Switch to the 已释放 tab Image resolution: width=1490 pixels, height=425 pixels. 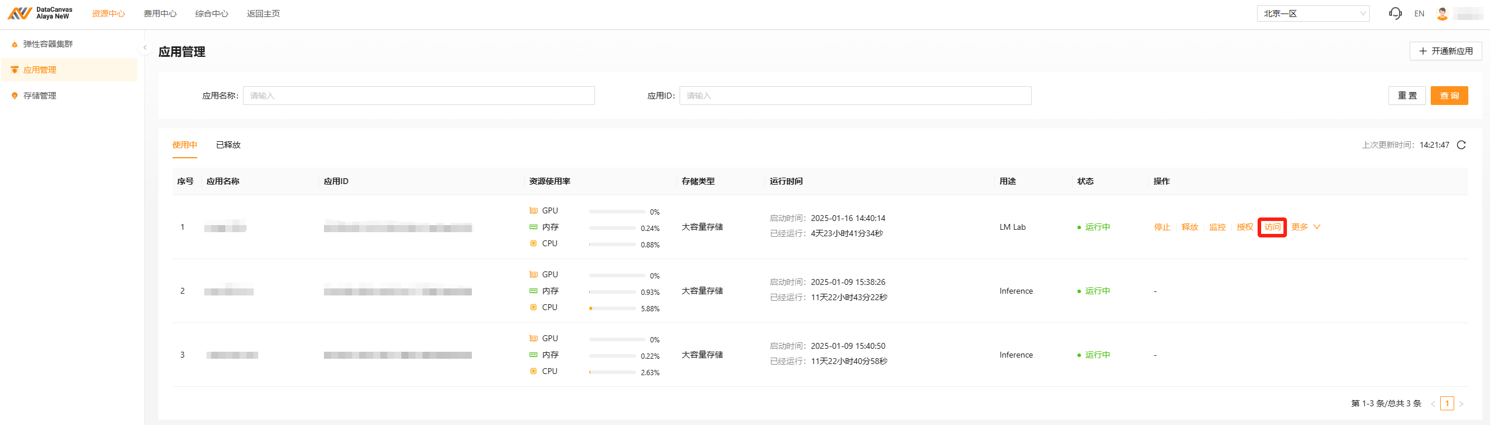point(228,145)
